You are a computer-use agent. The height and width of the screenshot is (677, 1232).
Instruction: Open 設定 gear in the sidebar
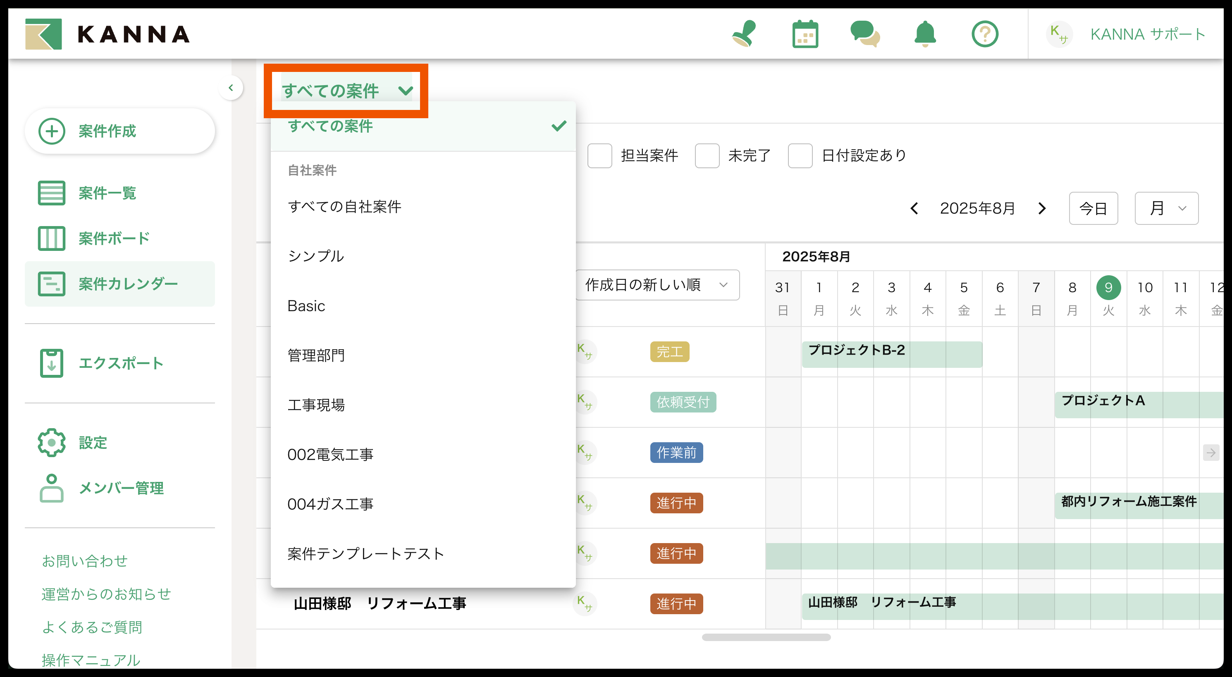click(x=52, y=442)
